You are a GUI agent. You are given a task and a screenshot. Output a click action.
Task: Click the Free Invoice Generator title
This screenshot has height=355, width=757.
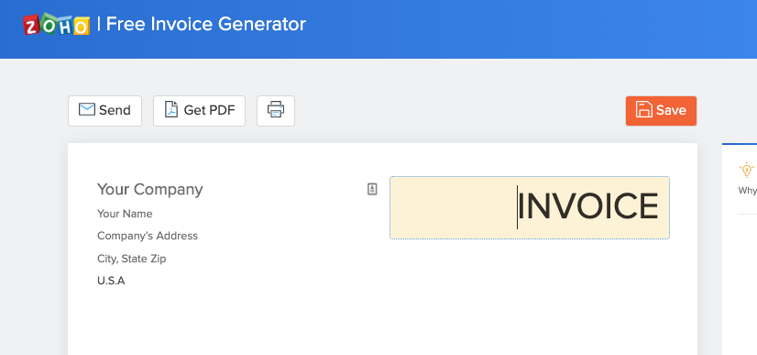coord(205,24)
